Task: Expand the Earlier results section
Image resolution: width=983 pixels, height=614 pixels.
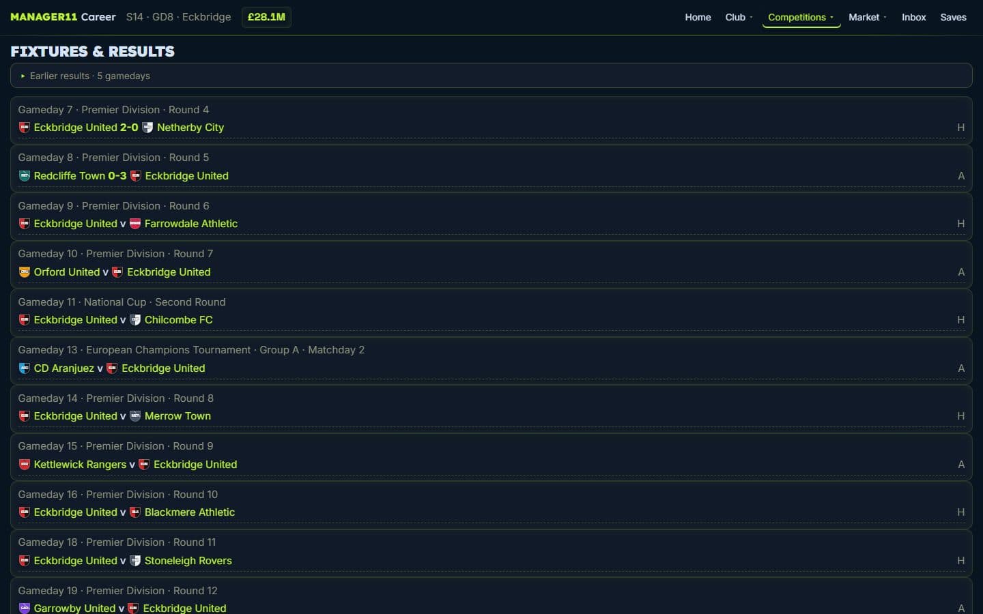Action: click(491, 76)
